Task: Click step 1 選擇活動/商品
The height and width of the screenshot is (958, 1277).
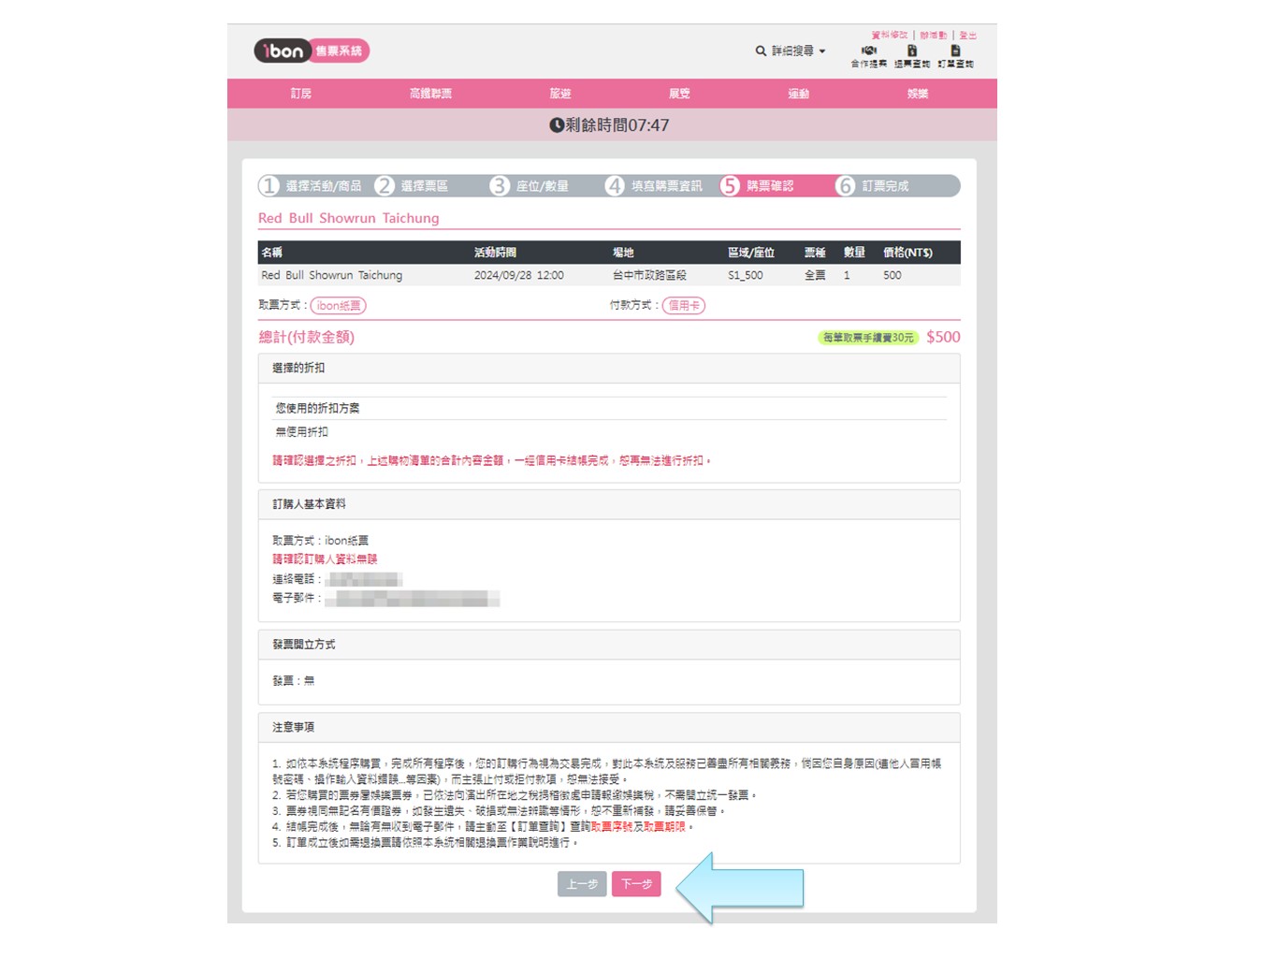Action: point(311,185)
